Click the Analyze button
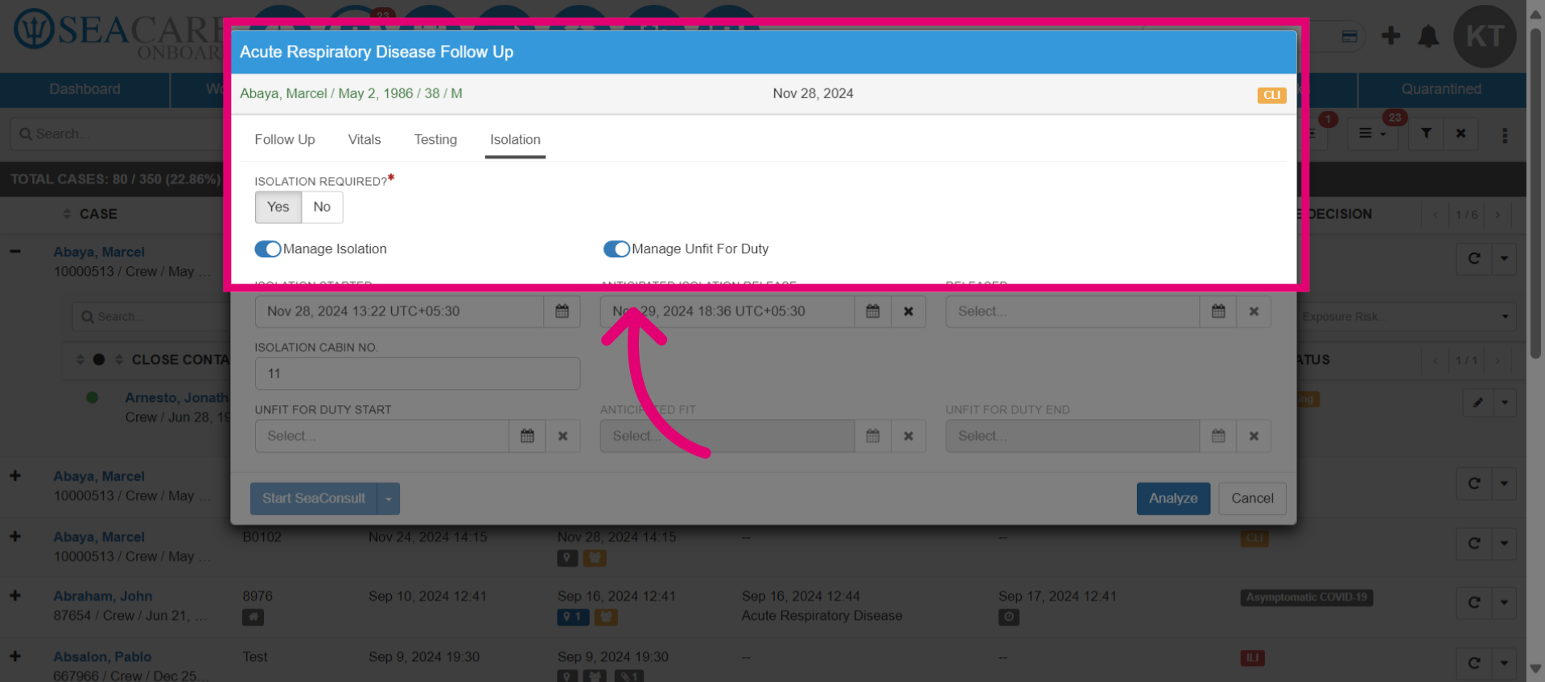 tap(1173, 499)
